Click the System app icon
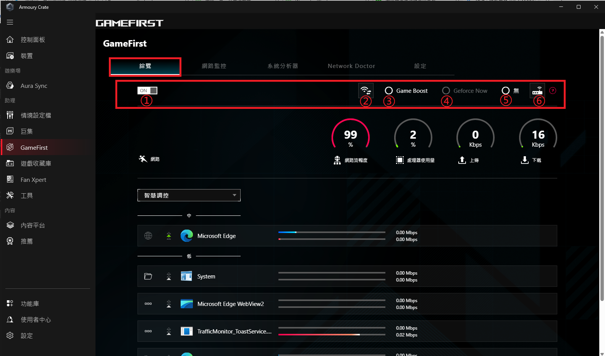Image resolution: width=605 pixels, height=356 pixels. click(x=187, y=276)
